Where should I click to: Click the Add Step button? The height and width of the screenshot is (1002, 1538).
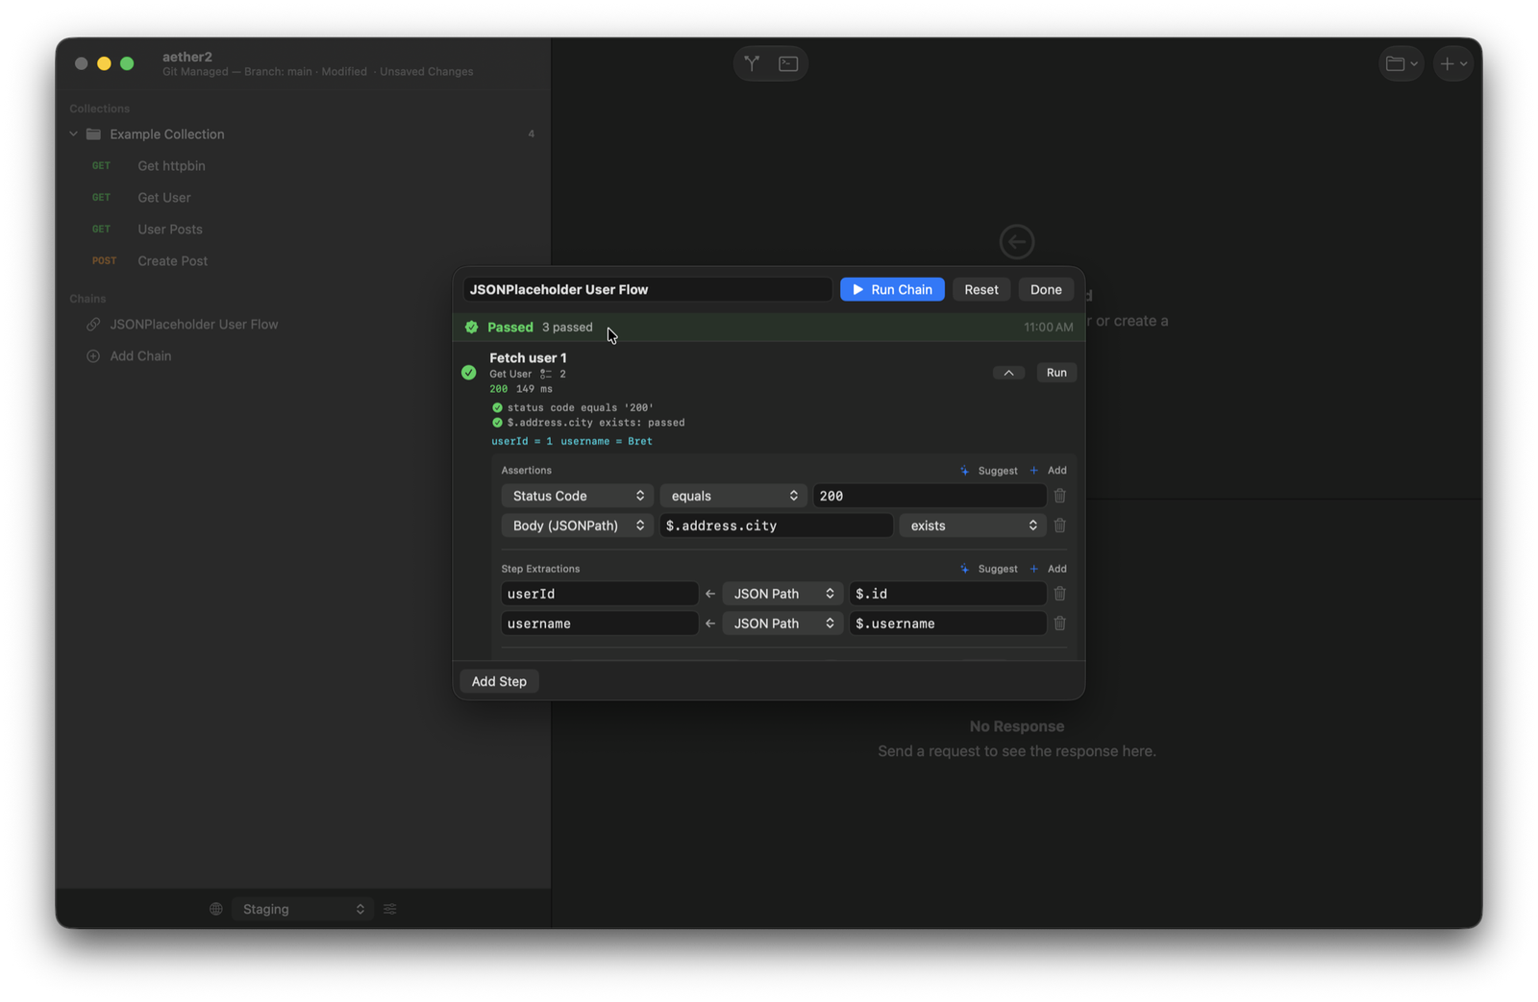click(499, 681)
